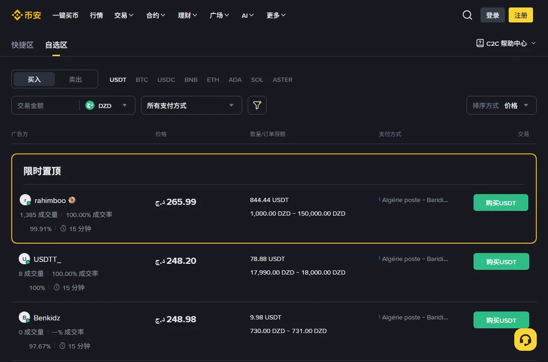Viewport: 548px width, 362px height.
Task: Open the 行情 markets link
Action: (96, 15)
